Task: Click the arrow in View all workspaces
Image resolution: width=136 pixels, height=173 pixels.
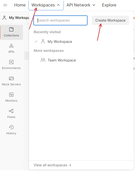Action: (x=70, y=165)
